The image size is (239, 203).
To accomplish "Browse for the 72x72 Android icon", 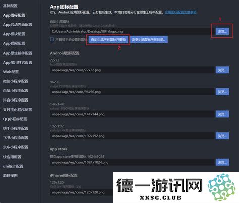I will pyautogui.click(x=222, y=70).
